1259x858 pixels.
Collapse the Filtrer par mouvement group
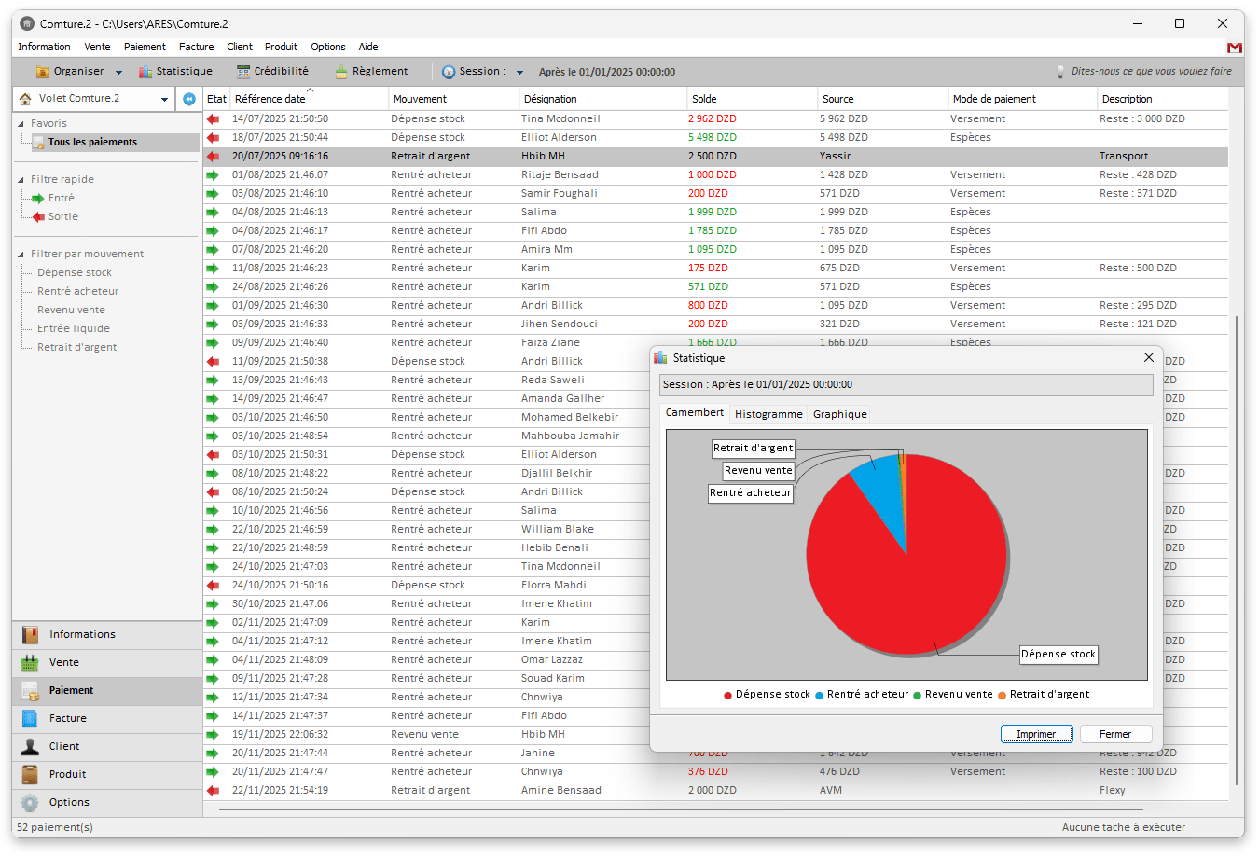pos(21,254)
